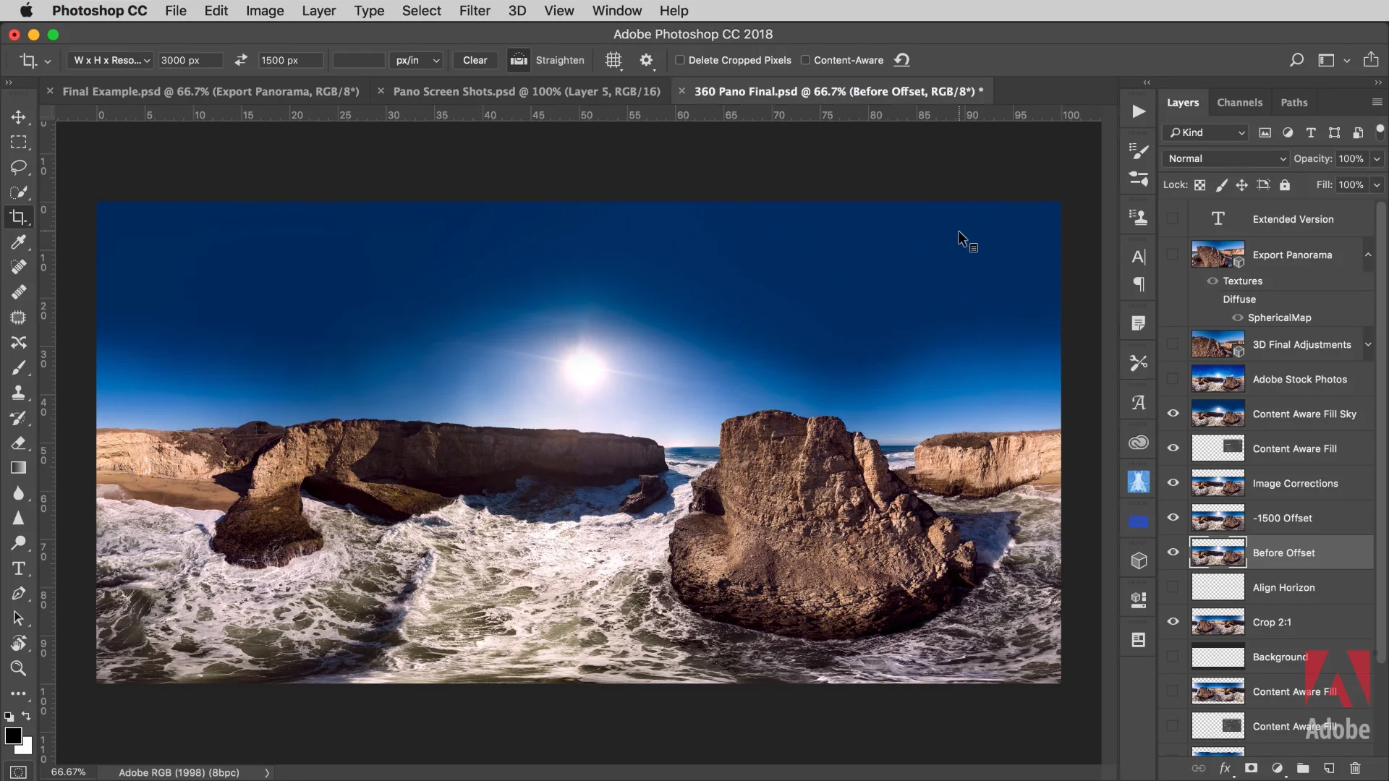Open the px/in units dropdown

[417, 60]
